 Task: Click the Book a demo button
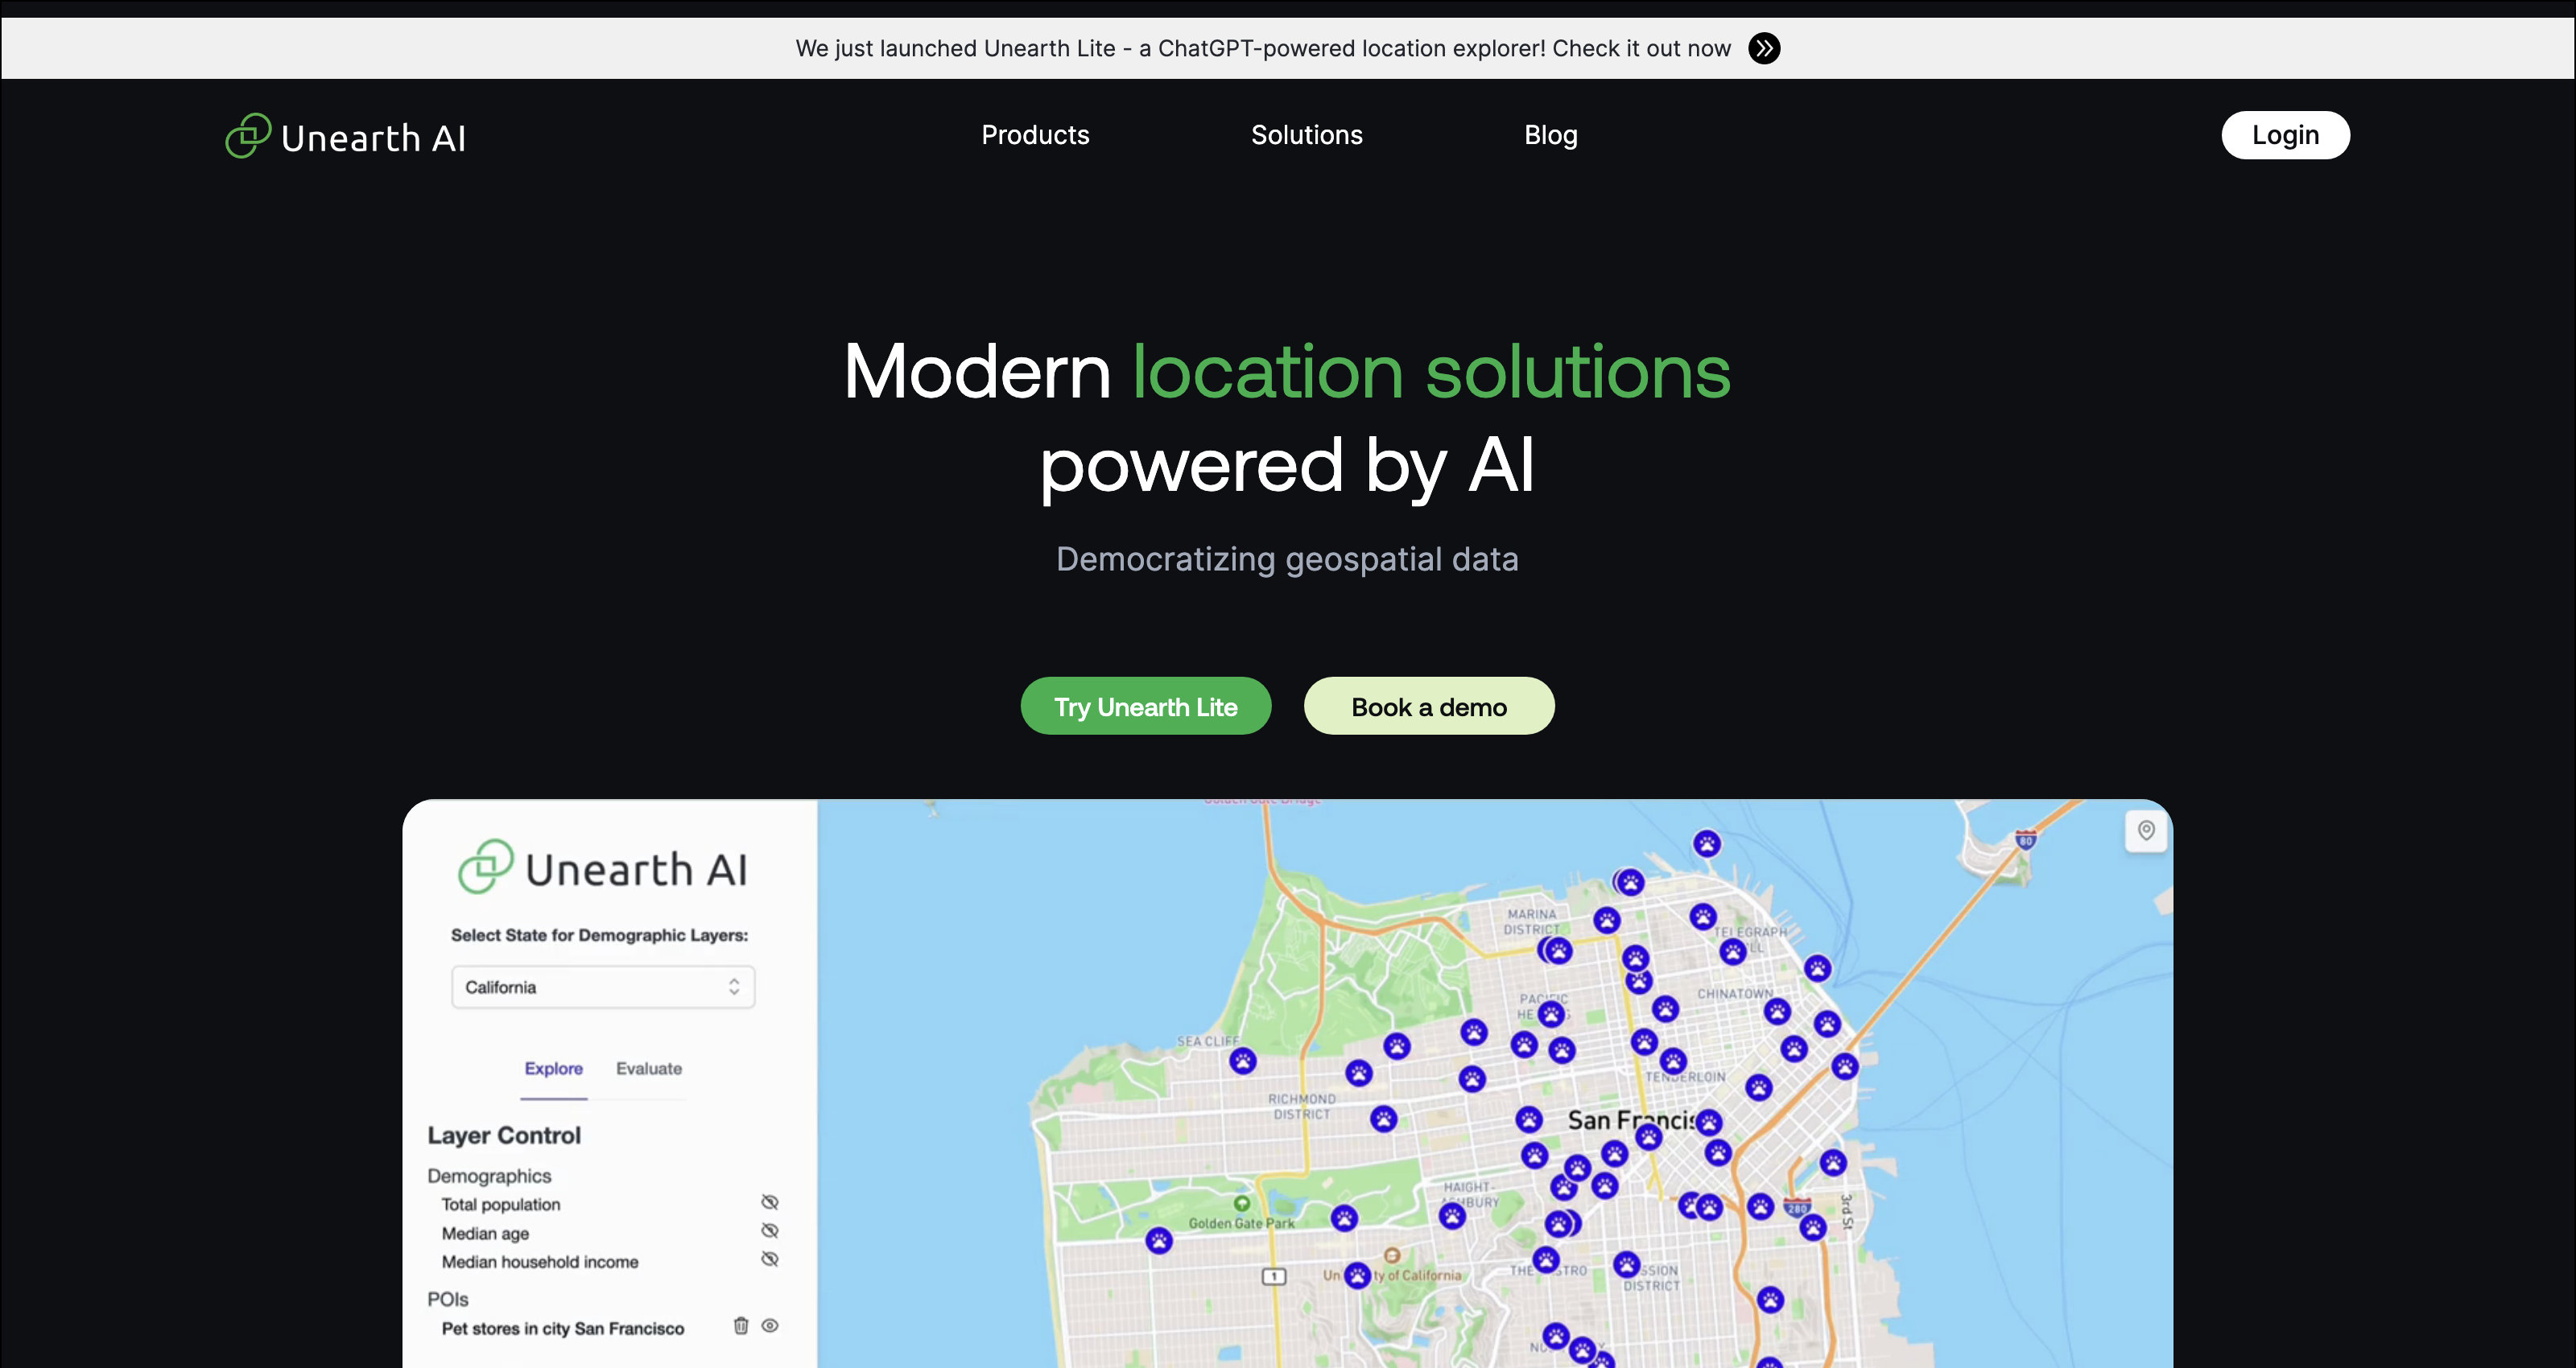pyautogui.click(x=1429, y=706)
